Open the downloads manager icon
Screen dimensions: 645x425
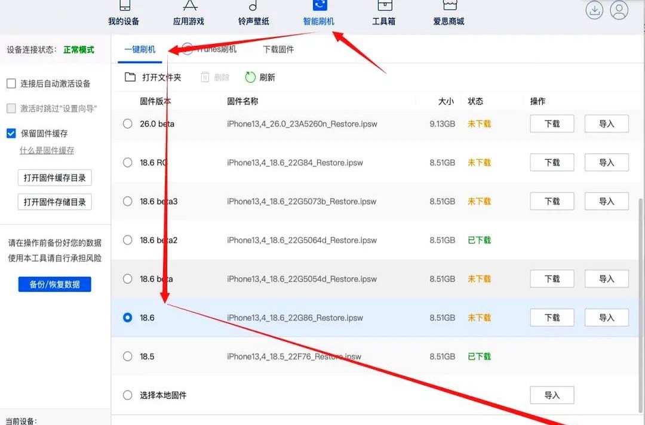594,10
